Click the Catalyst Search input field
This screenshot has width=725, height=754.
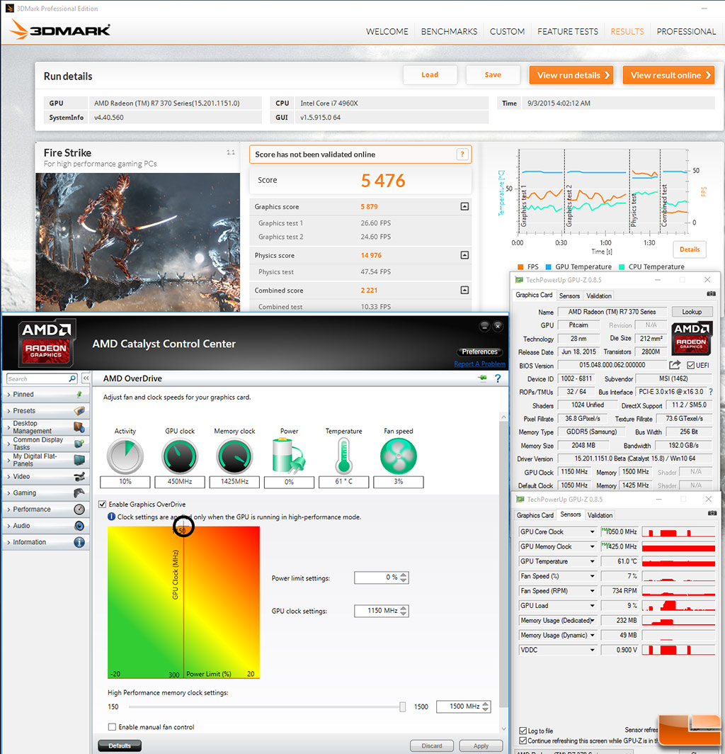coord(38,378)
